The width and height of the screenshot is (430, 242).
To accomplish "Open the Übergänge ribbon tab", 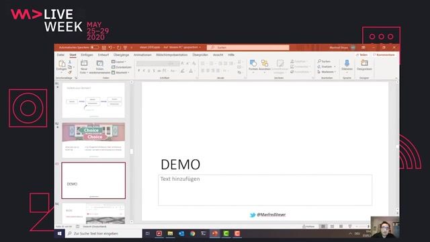I will pyautogui.click(x=121, y=55).
